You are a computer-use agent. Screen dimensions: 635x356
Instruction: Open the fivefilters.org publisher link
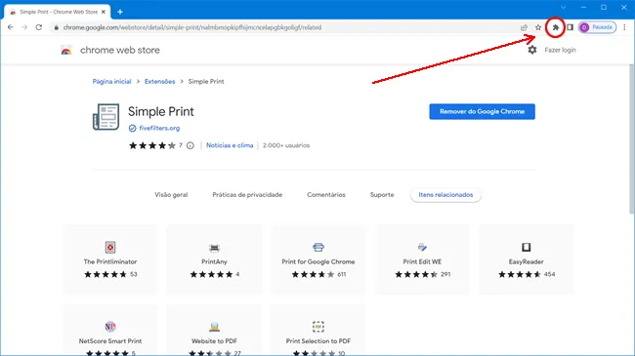[x=159, y=128]
